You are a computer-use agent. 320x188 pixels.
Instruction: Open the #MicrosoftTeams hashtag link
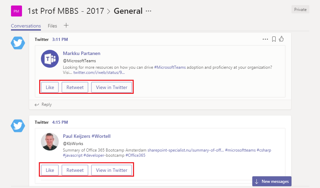pyautogui.click(x=170, y=67)
